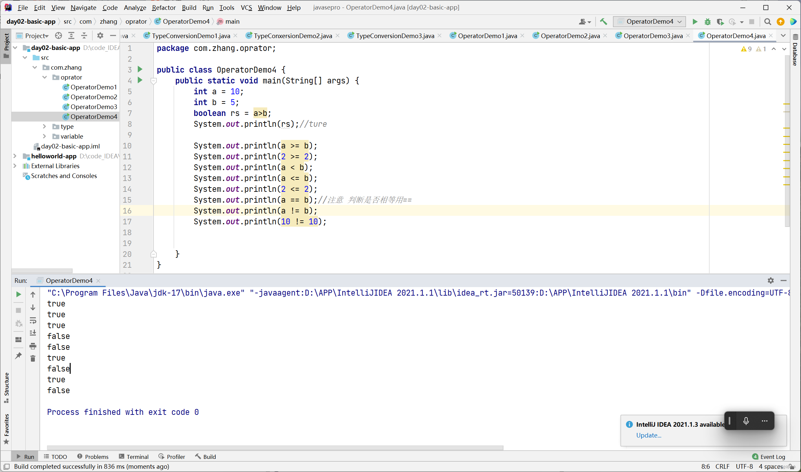This screenshot has width=801, height=472.
Task: Click the Project panel horizontal scrollbar
Action: [x=42, y=271]
